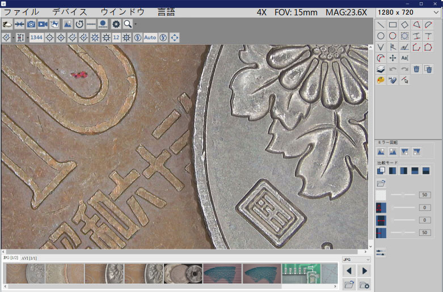Screen dimensions: 443x292
Task: Toggle the Auto exposure button
Action: (x=150, y=37)
